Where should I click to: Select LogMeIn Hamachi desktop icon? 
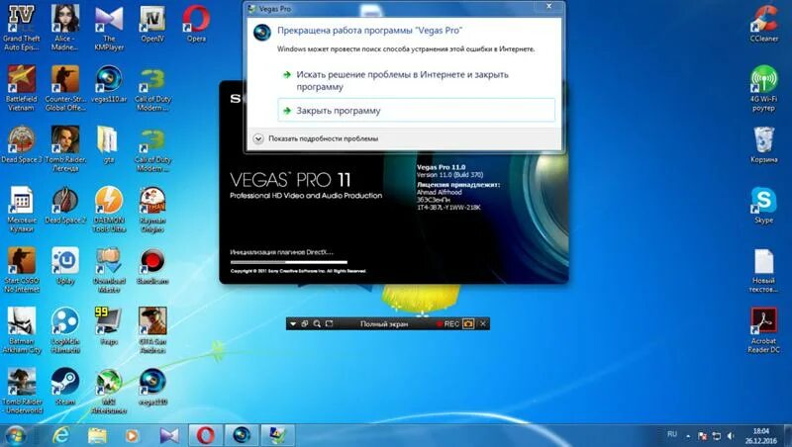click(65, 330)
